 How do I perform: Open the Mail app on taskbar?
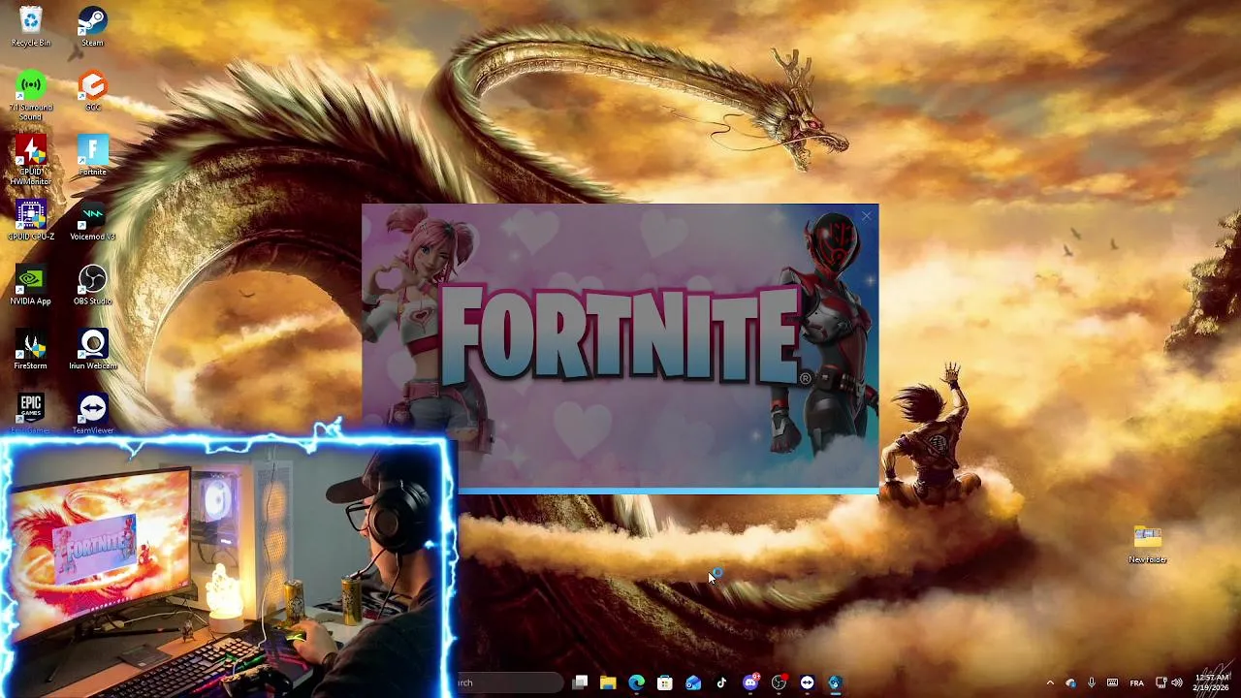click(693, 682)
